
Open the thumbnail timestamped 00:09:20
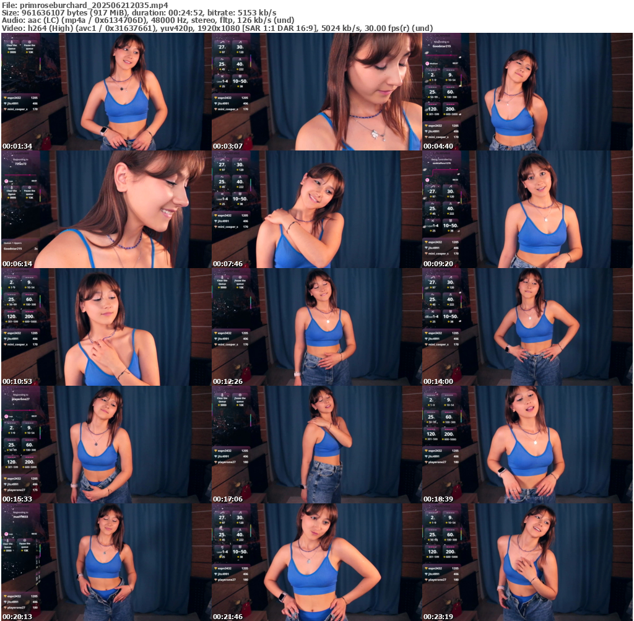tap(528, 209)
